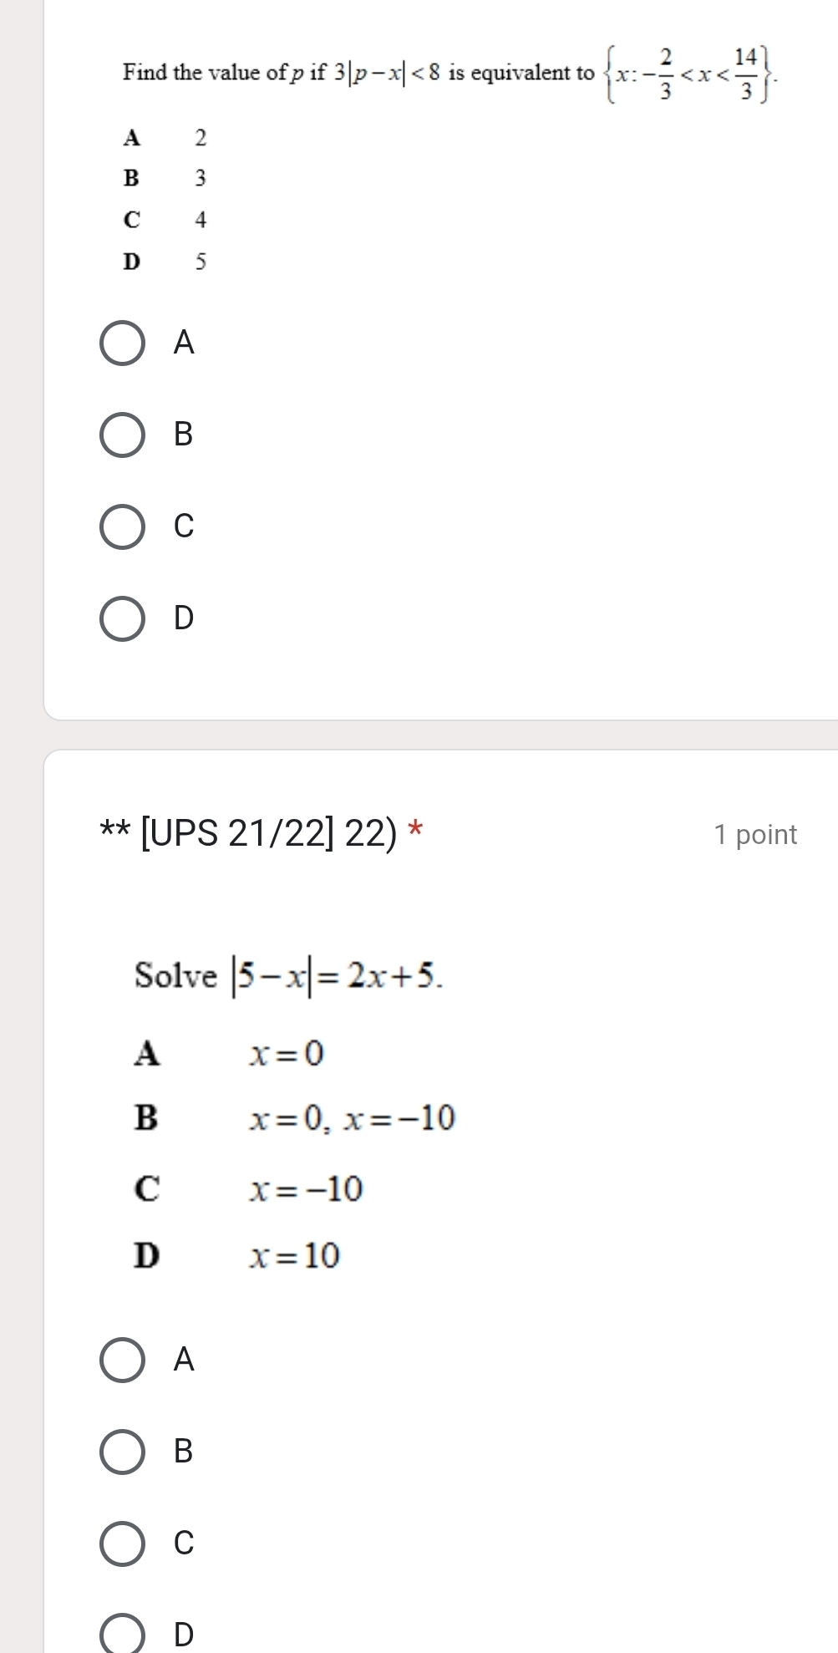Click the letter A label in question 22 choices
The width and height of the screenshot is (838, 1653).
147,1055
